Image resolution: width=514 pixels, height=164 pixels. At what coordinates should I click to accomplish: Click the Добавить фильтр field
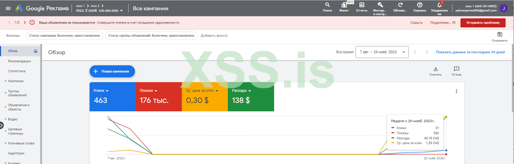[214, 36]
